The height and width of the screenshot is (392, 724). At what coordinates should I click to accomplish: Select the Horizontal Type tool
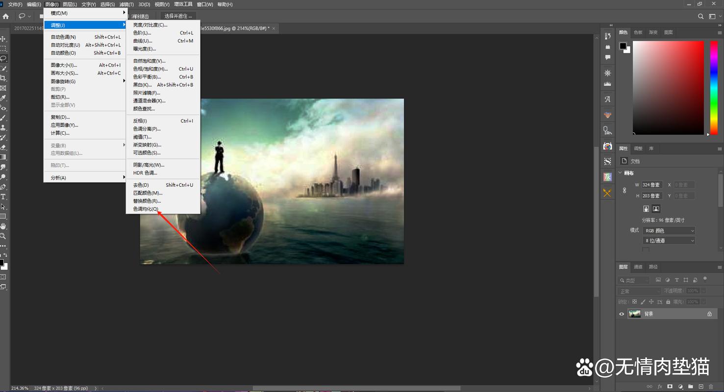(x=3, y=196)
